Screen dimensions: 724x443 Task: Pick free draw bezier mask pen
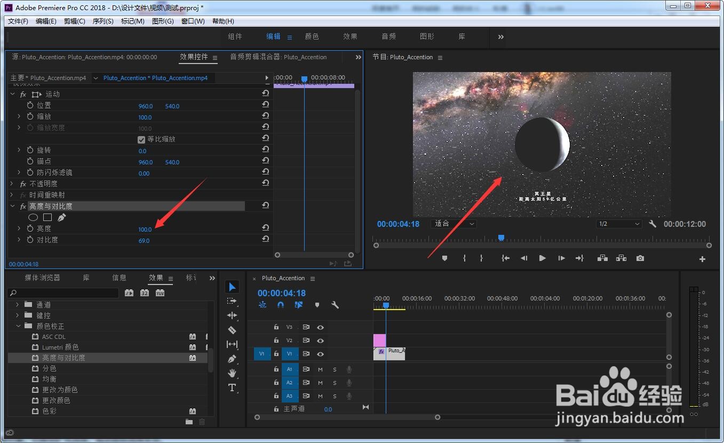click(x=62, y=217)
